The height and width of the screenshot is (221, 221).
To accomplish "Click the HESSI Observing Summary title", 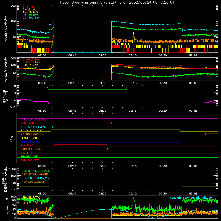I will (117, 2).
